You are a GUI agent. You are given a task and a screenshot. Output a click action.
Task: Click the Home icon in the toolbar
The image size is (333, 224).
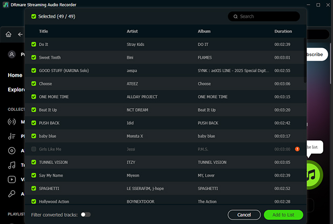pyautogui.click(x=9, y=34)
